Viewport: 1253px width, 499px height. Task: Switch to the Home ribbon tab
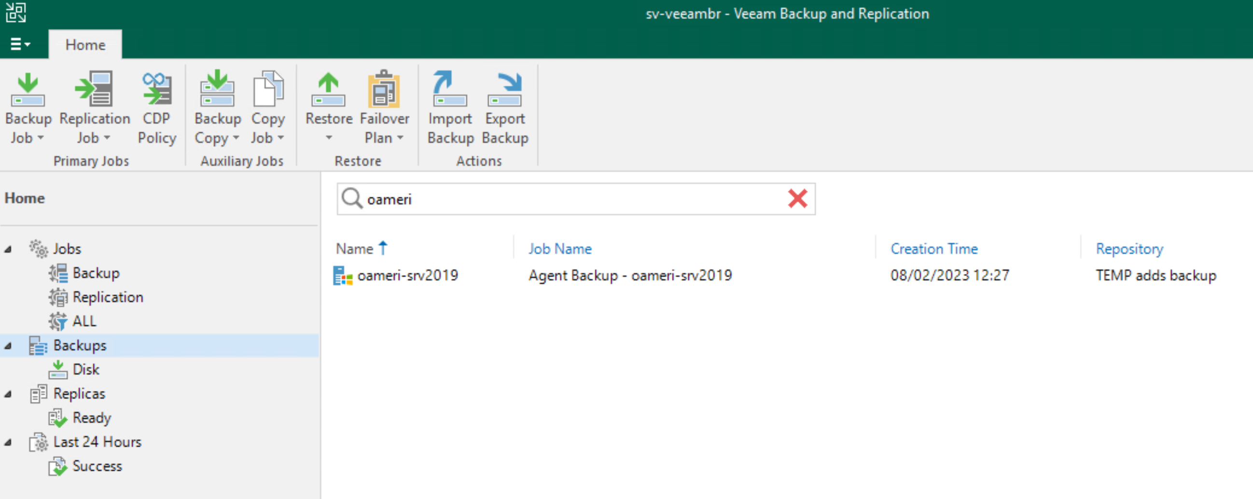coord(85,45)
